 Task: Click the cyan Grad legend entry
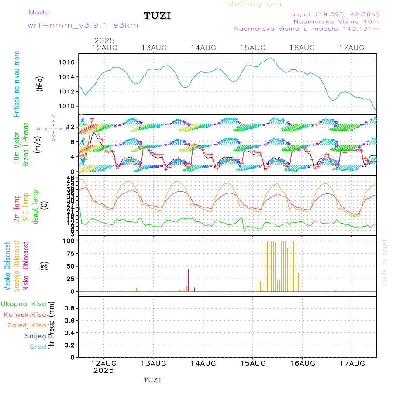point(38,347)
